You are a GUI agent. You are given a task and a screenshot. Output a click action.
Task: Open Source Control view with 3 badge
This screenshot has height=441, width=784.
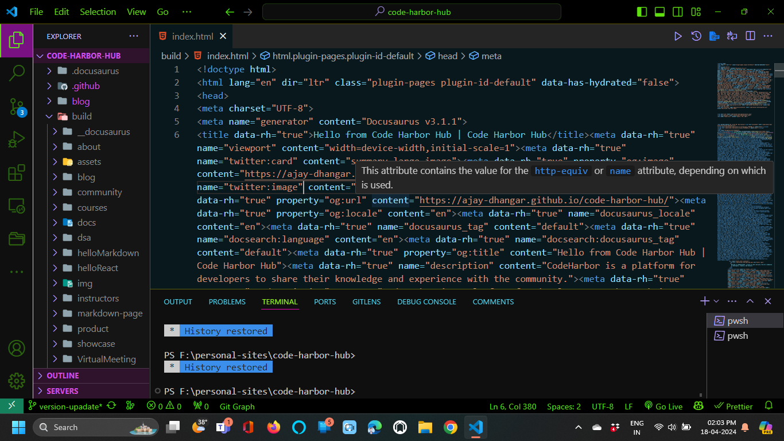point(17,106)
